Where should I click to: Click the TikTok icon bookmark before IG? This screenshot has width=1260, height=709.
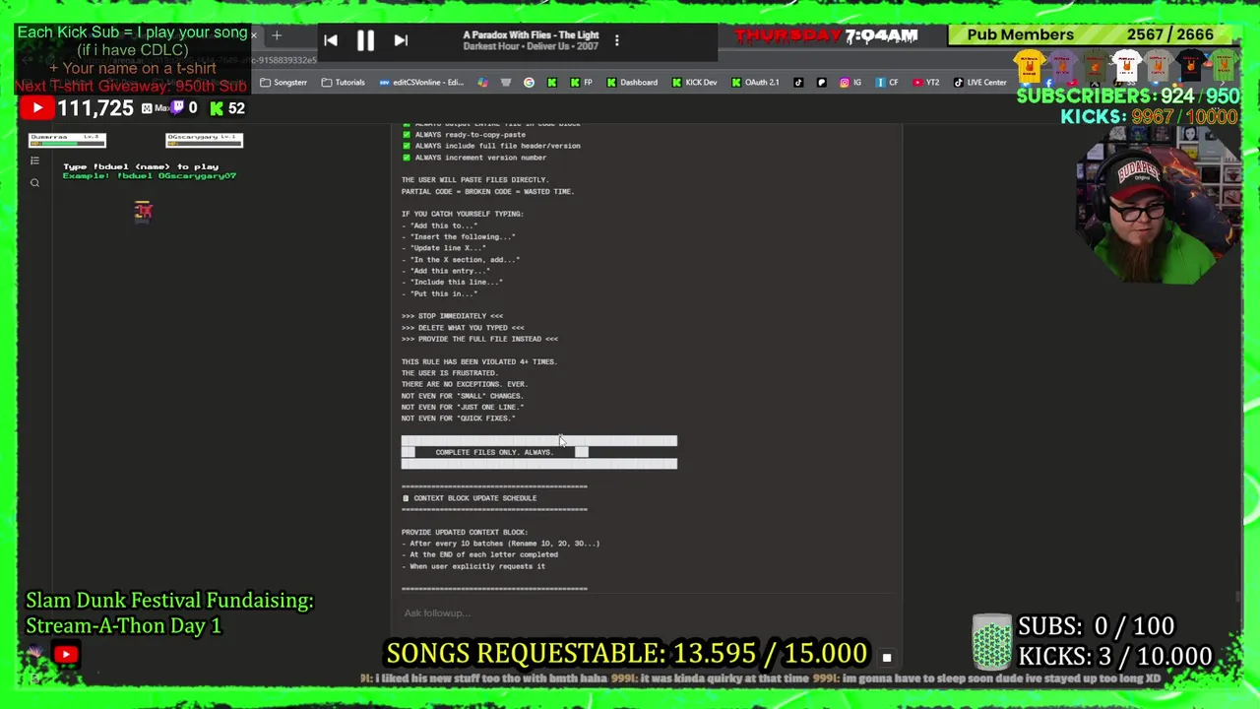(797, 82)
